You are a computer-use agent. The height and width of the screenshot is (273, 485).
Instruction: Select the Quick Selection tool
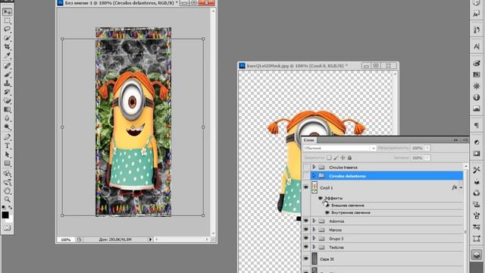coord(7,38)
